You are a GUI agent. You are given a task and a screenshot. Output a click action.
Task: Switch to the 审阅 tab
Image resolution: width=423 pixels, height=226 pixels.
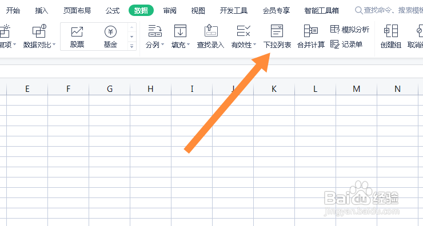pyautogui.click(x=170, y=10)
